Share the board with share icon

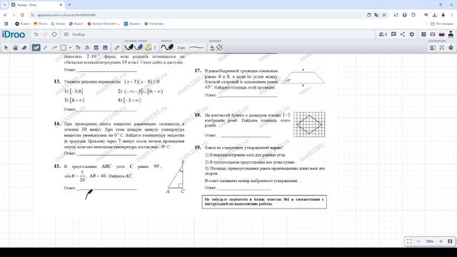pos(403,34)
